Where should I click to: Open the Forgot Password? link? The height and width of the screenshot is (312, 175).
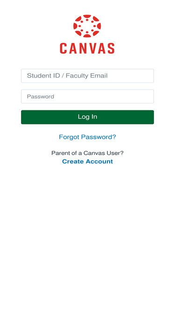click(x=88, y=137)
